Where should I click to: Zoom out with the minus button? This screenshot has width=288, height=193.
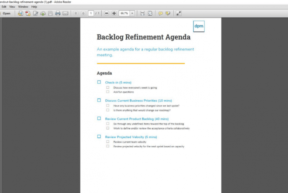click(107, 13)
